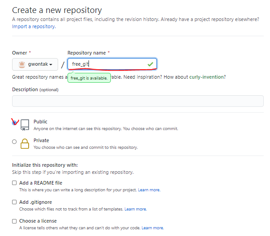270x236 pixels.
Task: Click the Add .gitignore label
Action: 35,202
